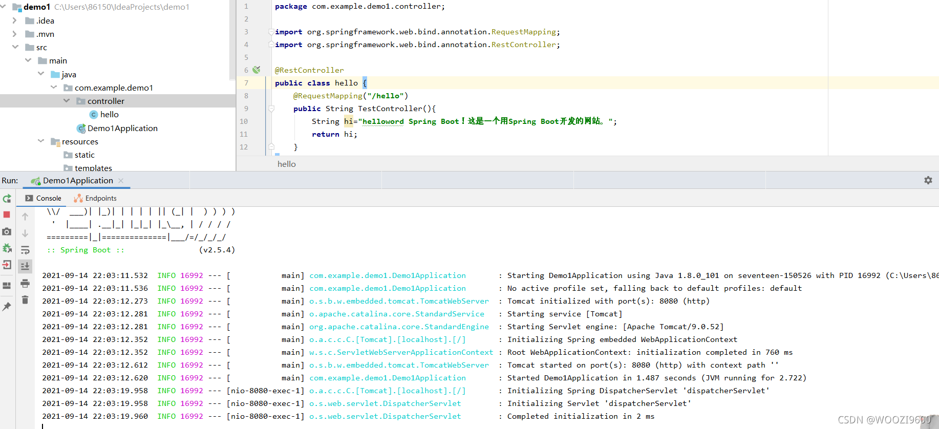Image resolution: width=939 pixels, height=429 pixels.
Task: Switch to the Endpoints tab
Action: tap(95, 198)
